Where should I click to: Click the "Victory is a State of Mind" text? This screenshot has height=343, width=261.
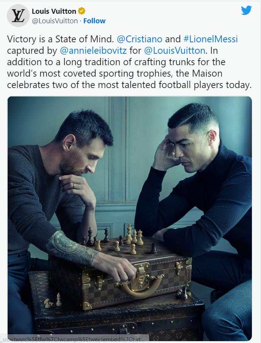tap(60, 39)
